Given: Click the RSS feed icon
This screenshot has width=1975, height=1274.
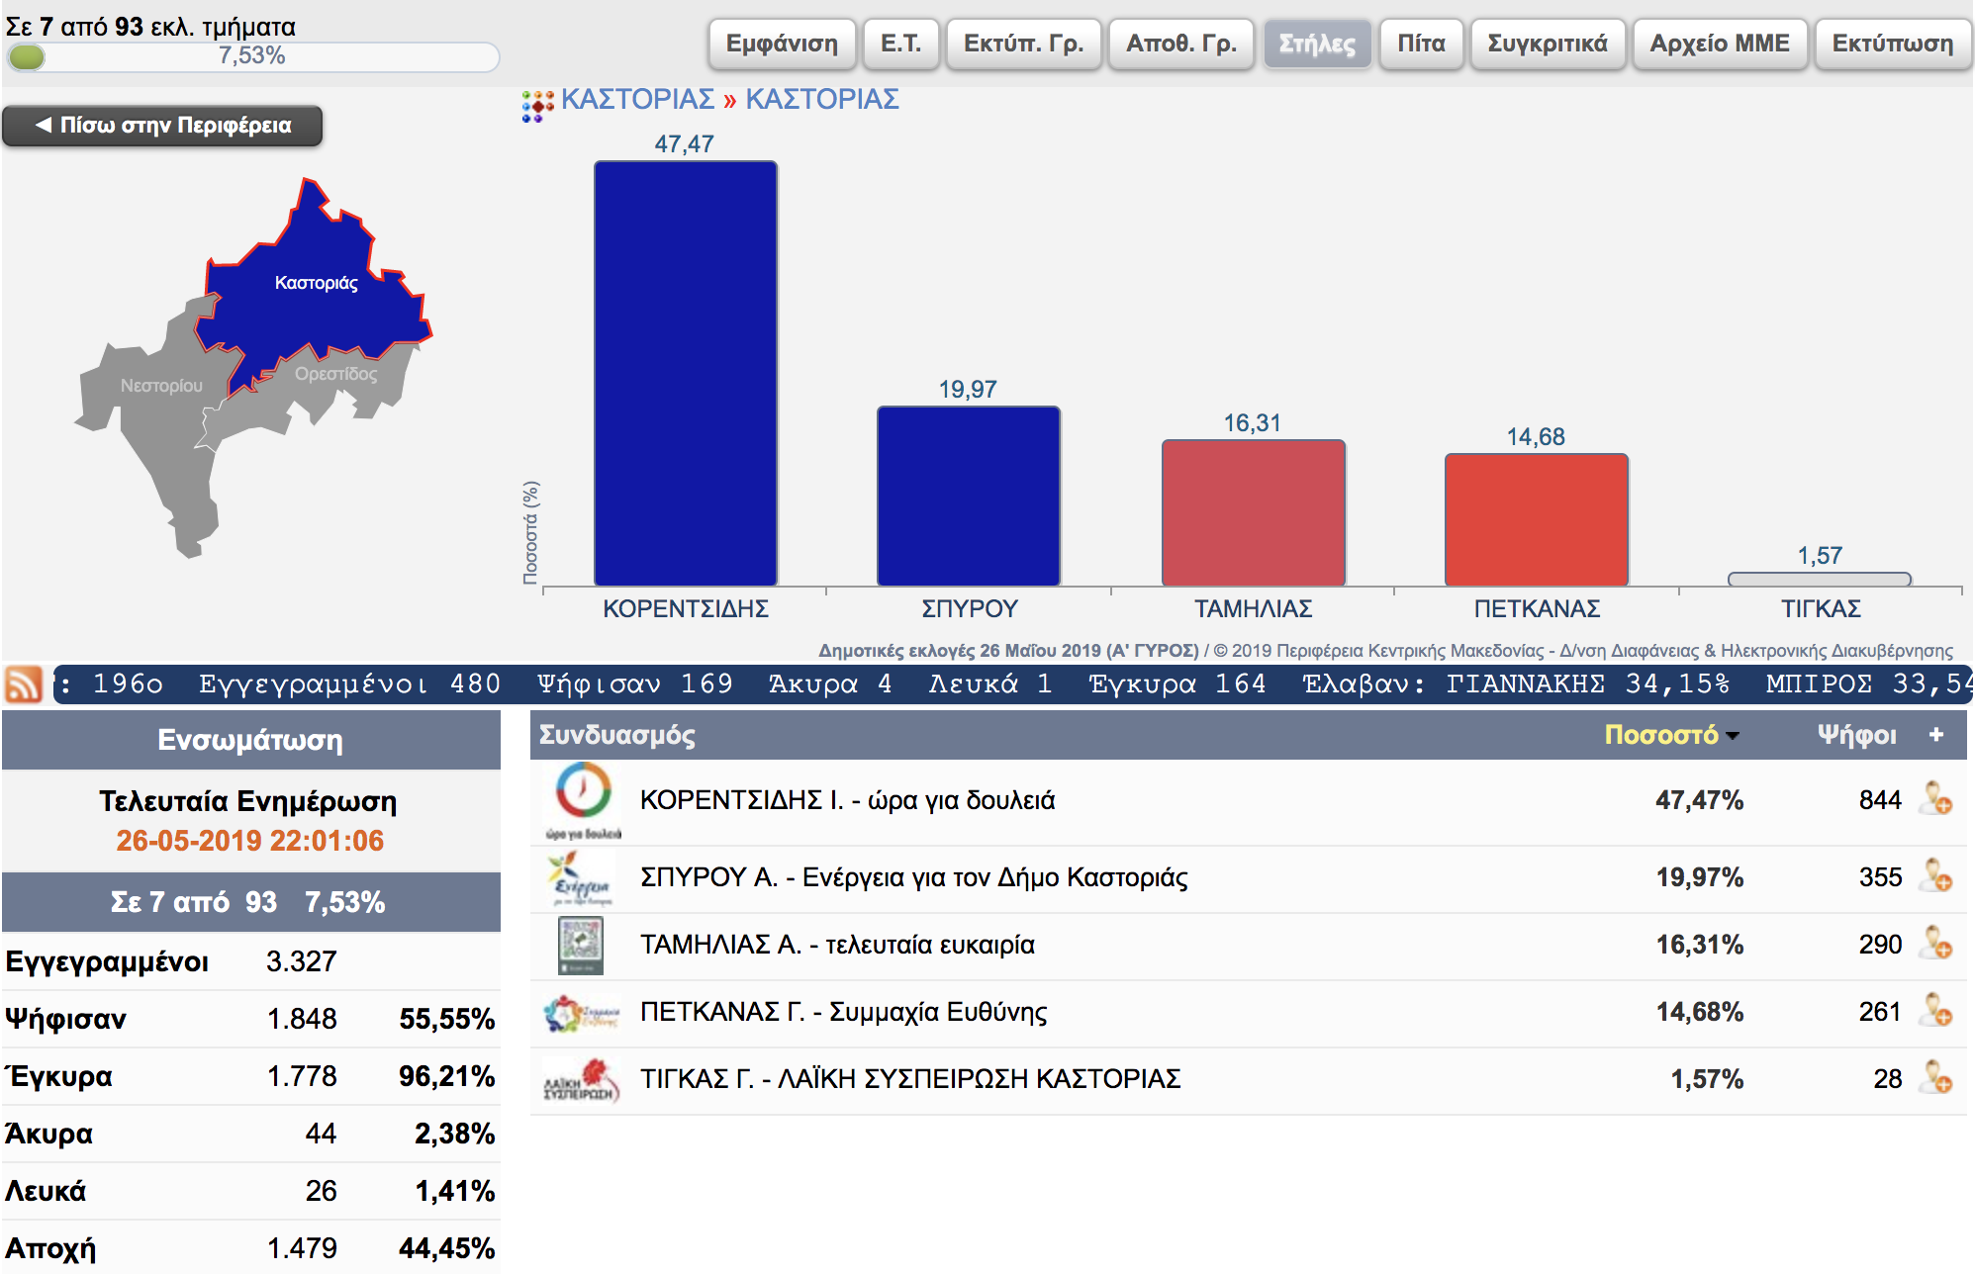Looking at the screenshot, I should 24,684.
